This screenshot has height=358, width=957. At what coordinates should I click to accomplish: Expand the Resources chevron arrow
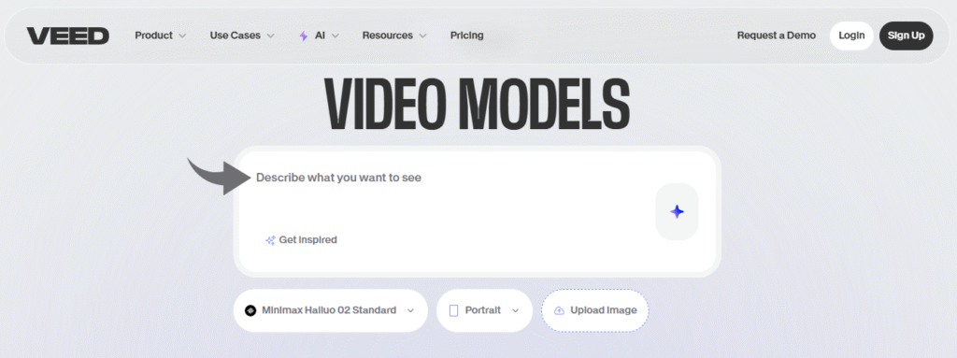[x=422, y=36]
